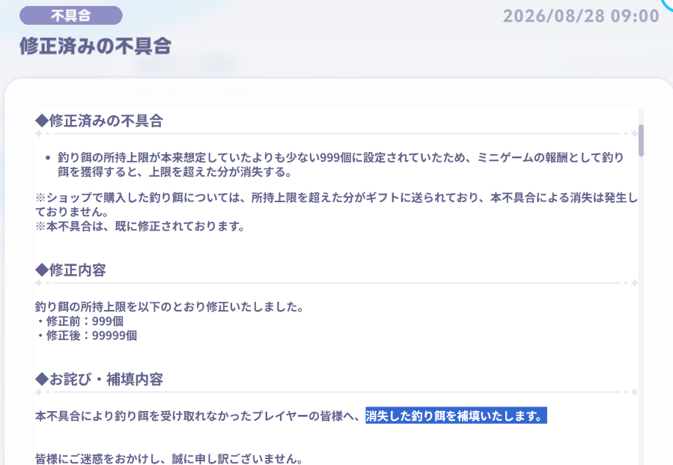
Task: Click the section heading ◆修正済みの不具合
Action: point(99,121)
